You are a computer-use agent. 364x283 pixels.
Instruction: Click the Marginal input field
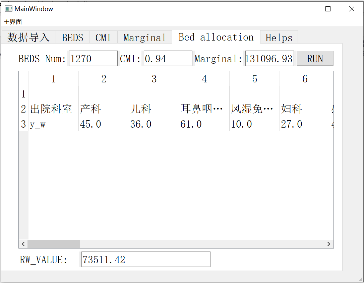[x=269, y=58]
